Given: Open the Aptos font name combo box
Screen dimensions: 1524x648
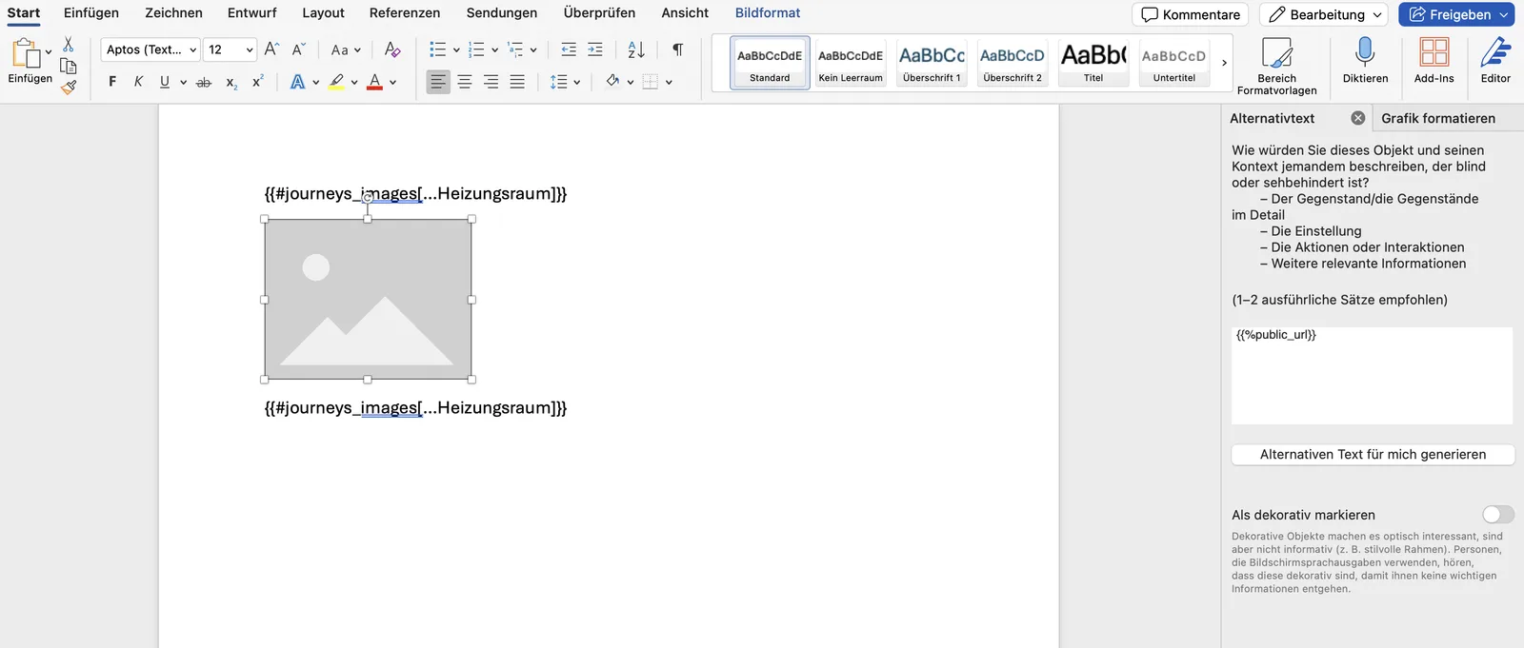Looking at the screenshot, I should [150, 49].
